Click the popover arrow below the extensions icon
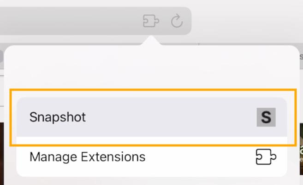Screen dimensions: 303x185 (151, 41)
